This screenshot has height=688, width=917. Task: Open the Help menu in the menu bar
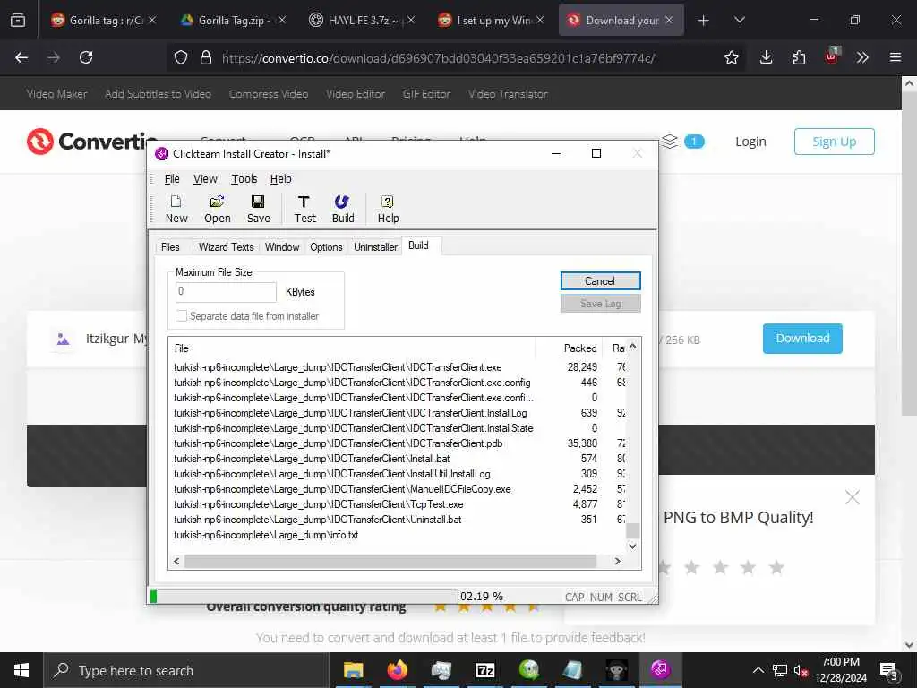280,179
